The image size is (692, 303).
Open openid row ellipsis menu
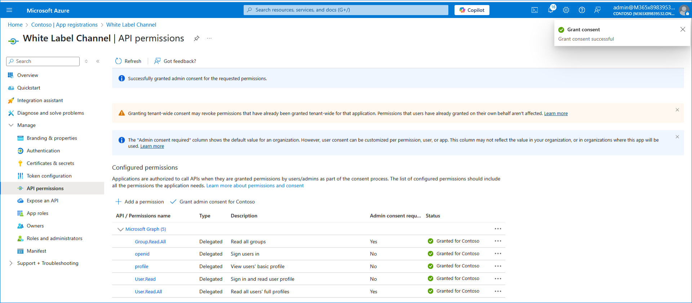[x=498, y=254]
